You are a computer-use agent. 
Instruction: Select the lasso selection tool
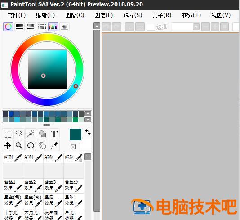(x=19, y=134)
